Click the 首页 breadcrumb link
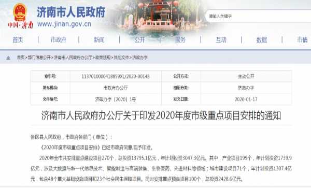 click(x=21, y=58)
